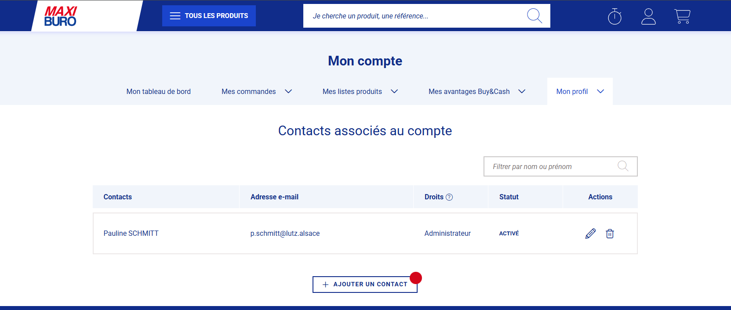Click the contact filter magnifier icon
This screenshot has width=731, height=310.
623,166
